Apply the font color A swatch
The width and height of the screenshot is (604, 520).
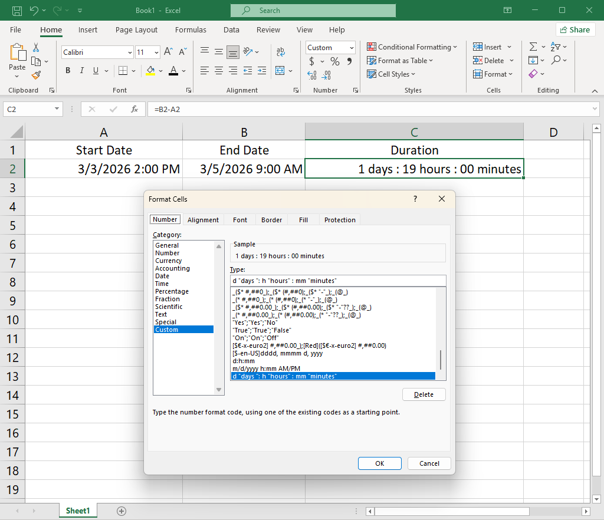173,70
